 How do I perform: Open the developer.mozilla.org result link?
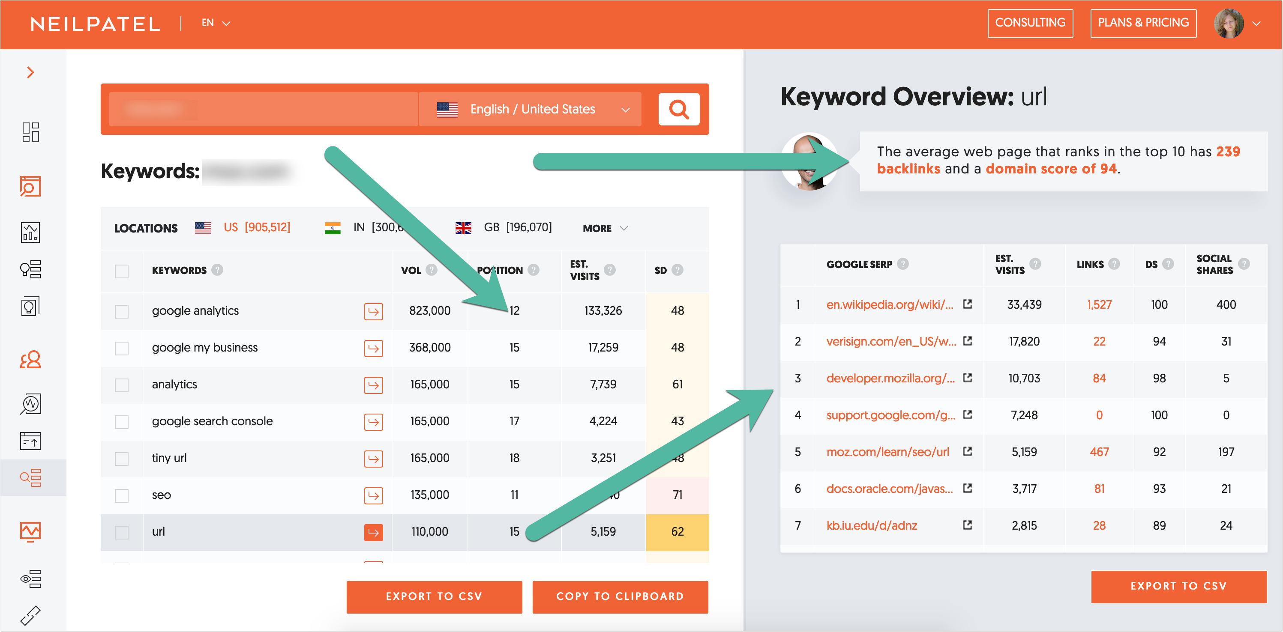pyautogui.click(x=890, y=378)
